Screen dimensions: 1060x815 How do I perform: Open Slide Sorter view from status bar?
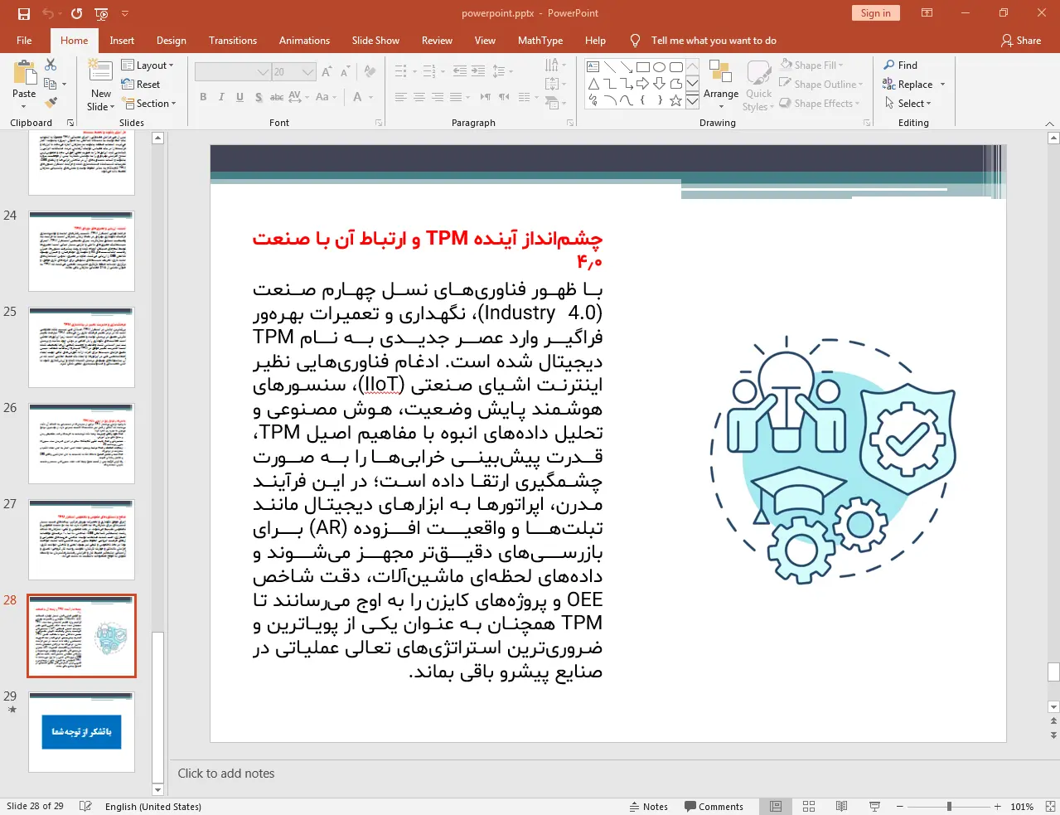click(x=809, y=806)
